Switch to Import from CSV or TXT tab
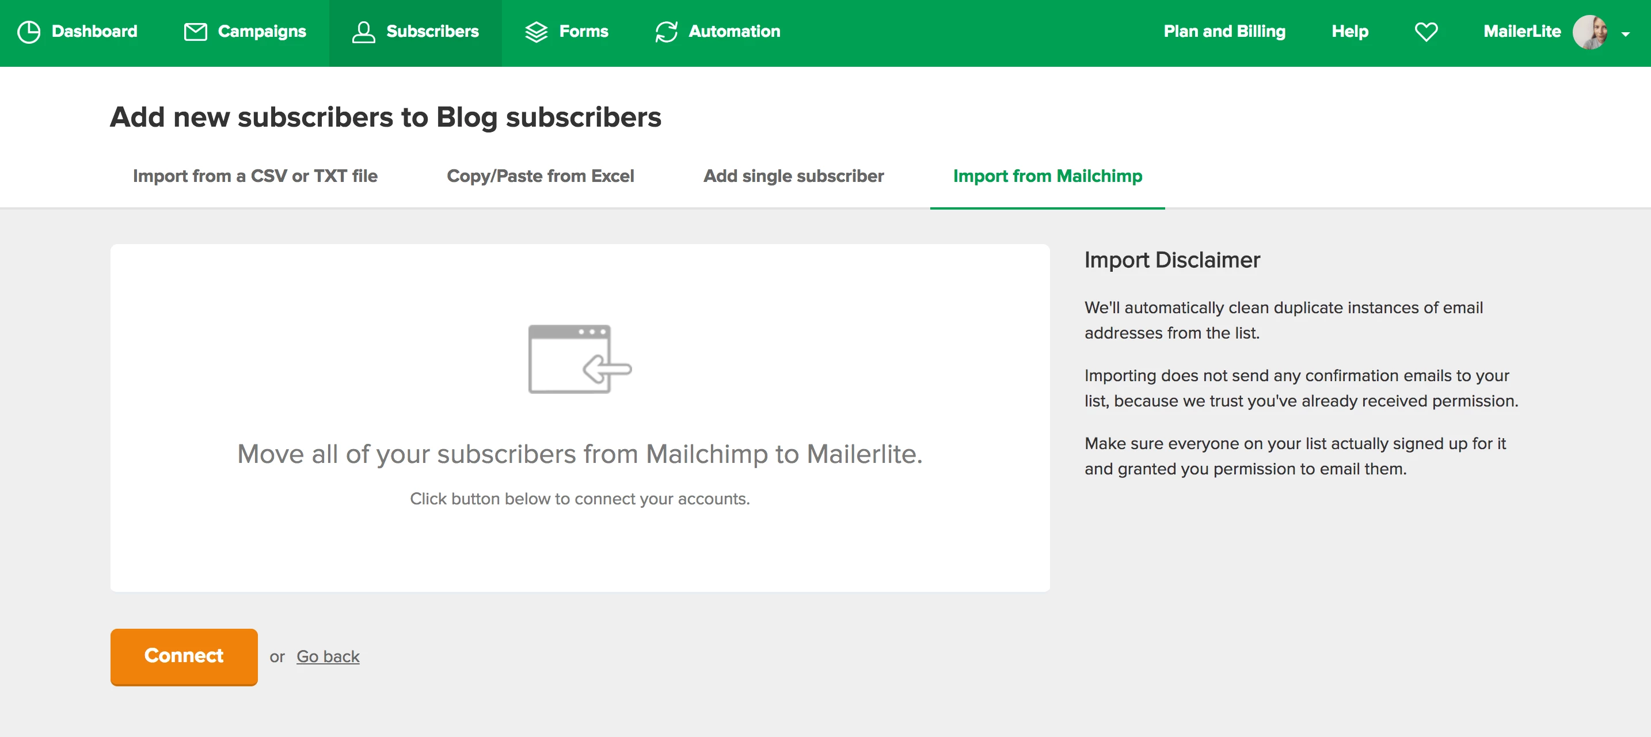1651x737 pixels. coord(254,176)
